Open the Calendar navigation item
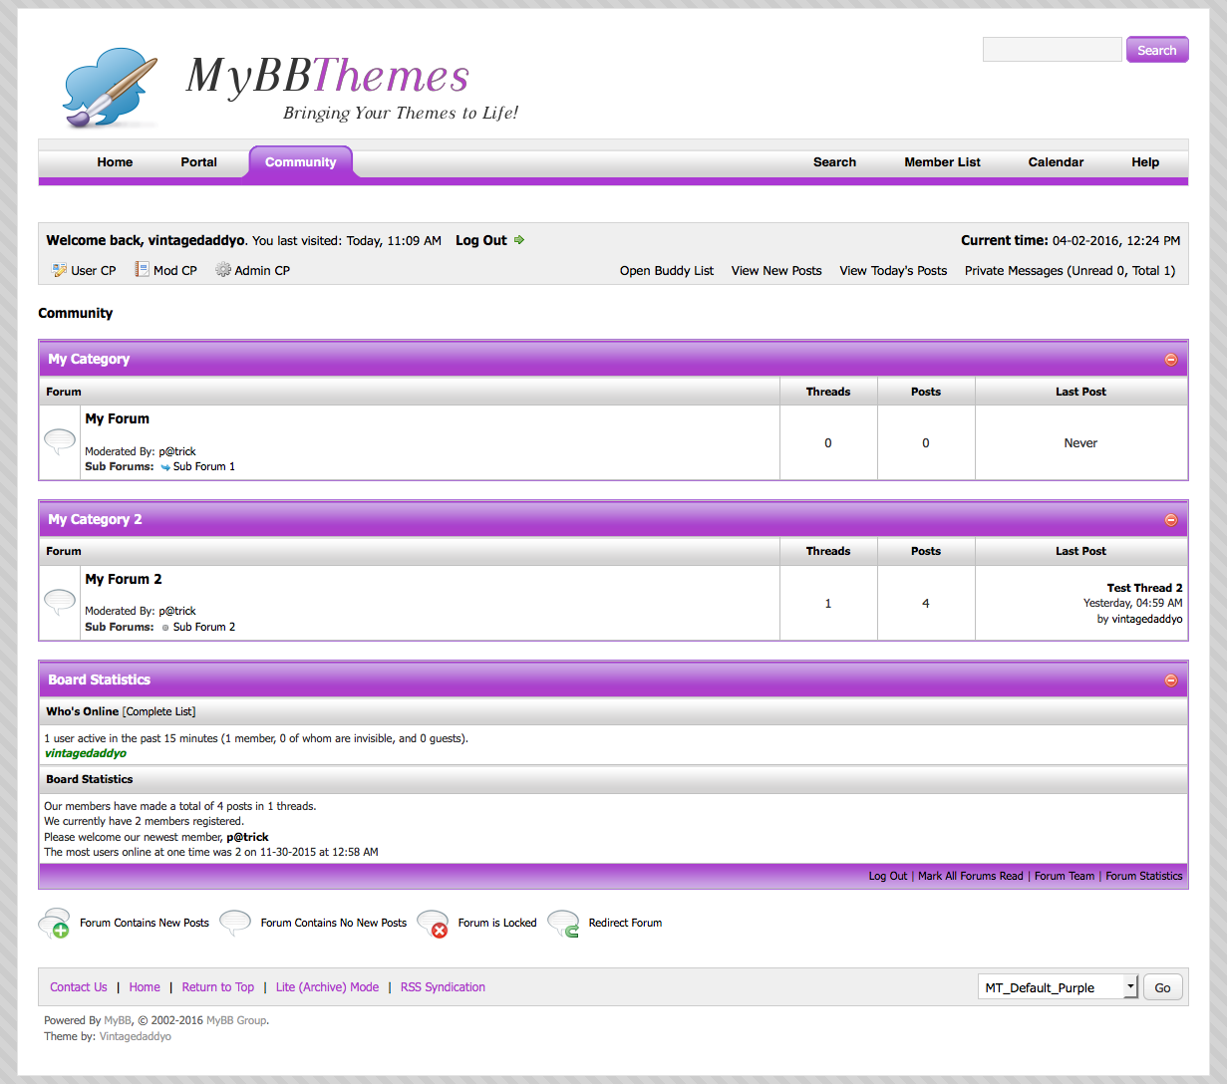 pyautogui.click(x=1056, y=162)
